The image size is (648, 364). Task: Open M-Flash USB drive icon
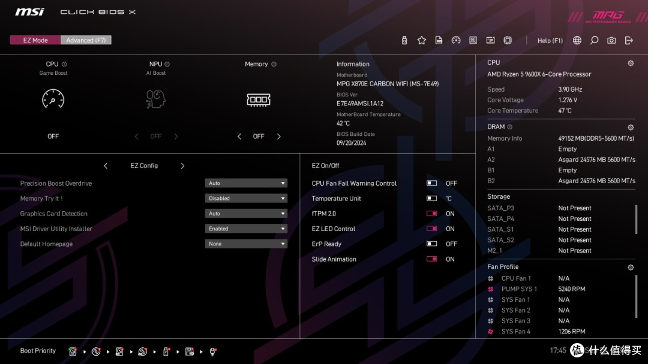pyautogui.click(x=404, y=40)
